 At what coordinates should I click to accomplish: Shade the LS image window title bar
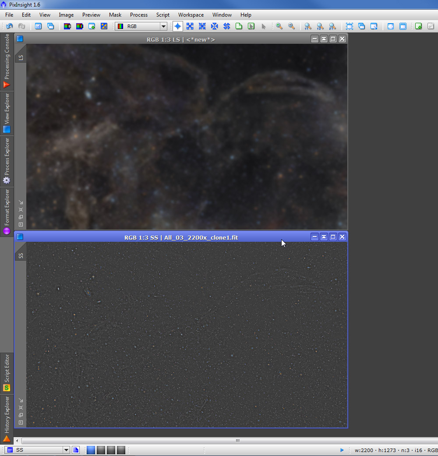click(323, 39)
